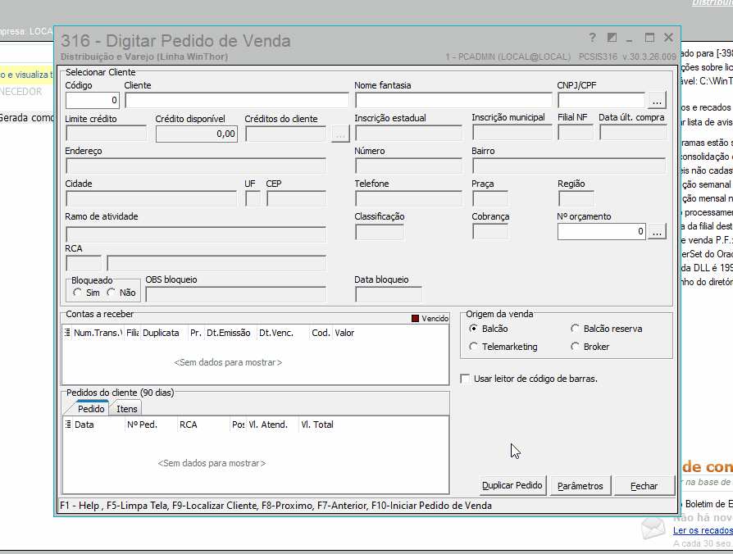
Task: Click the Cidade field
Action: [152, 198]
